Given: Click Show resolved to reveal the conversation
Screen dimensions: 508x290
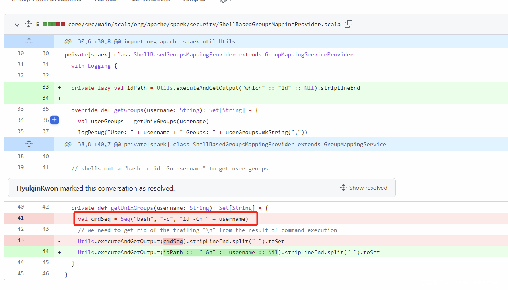Looking at the screenshot, I should [364, 188].
